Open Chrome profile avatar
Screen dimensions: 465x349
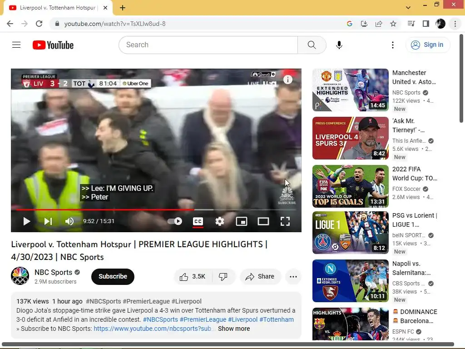pyautogui.click(x=440, y=24)
